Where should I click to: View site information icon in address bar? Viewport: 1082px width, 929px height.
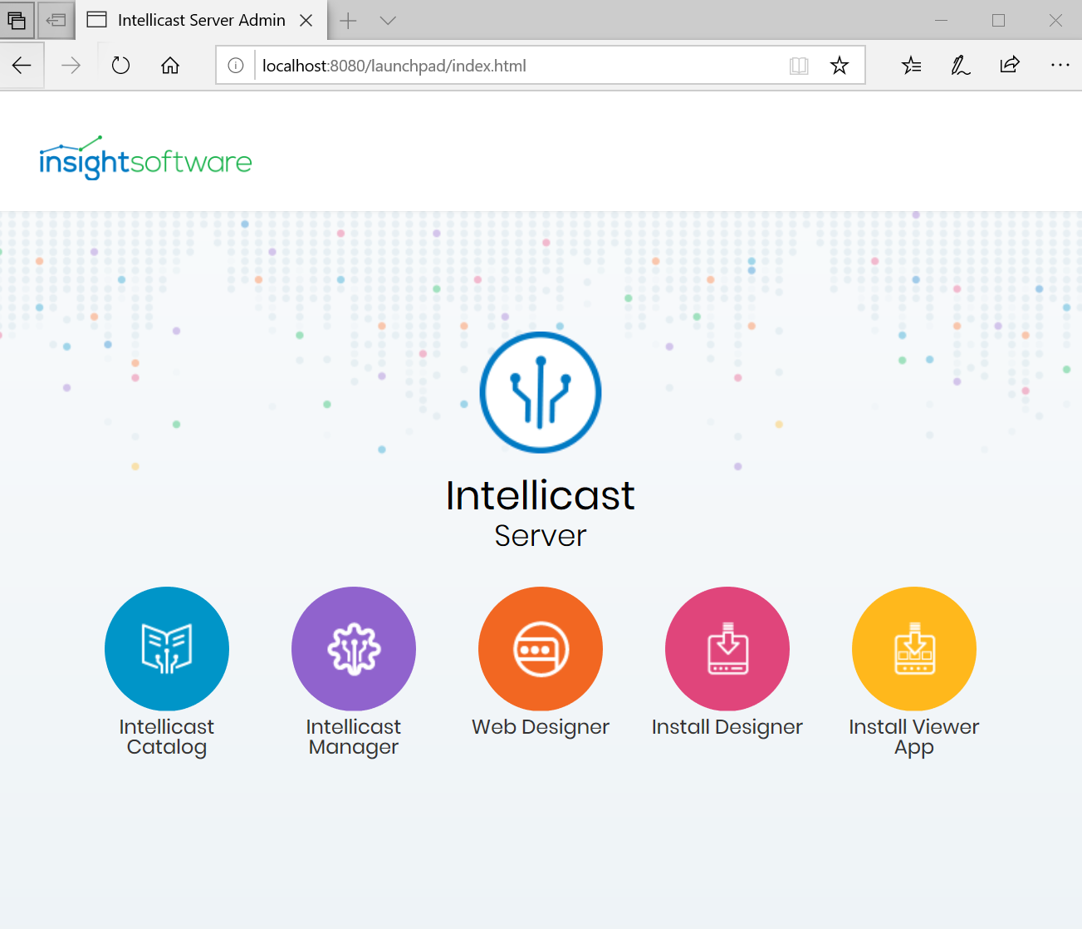[236, 66]
